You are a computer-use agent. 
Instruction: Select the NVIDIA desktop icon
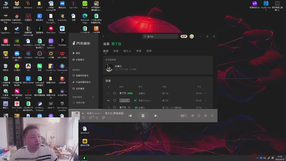tap(17, 42)
